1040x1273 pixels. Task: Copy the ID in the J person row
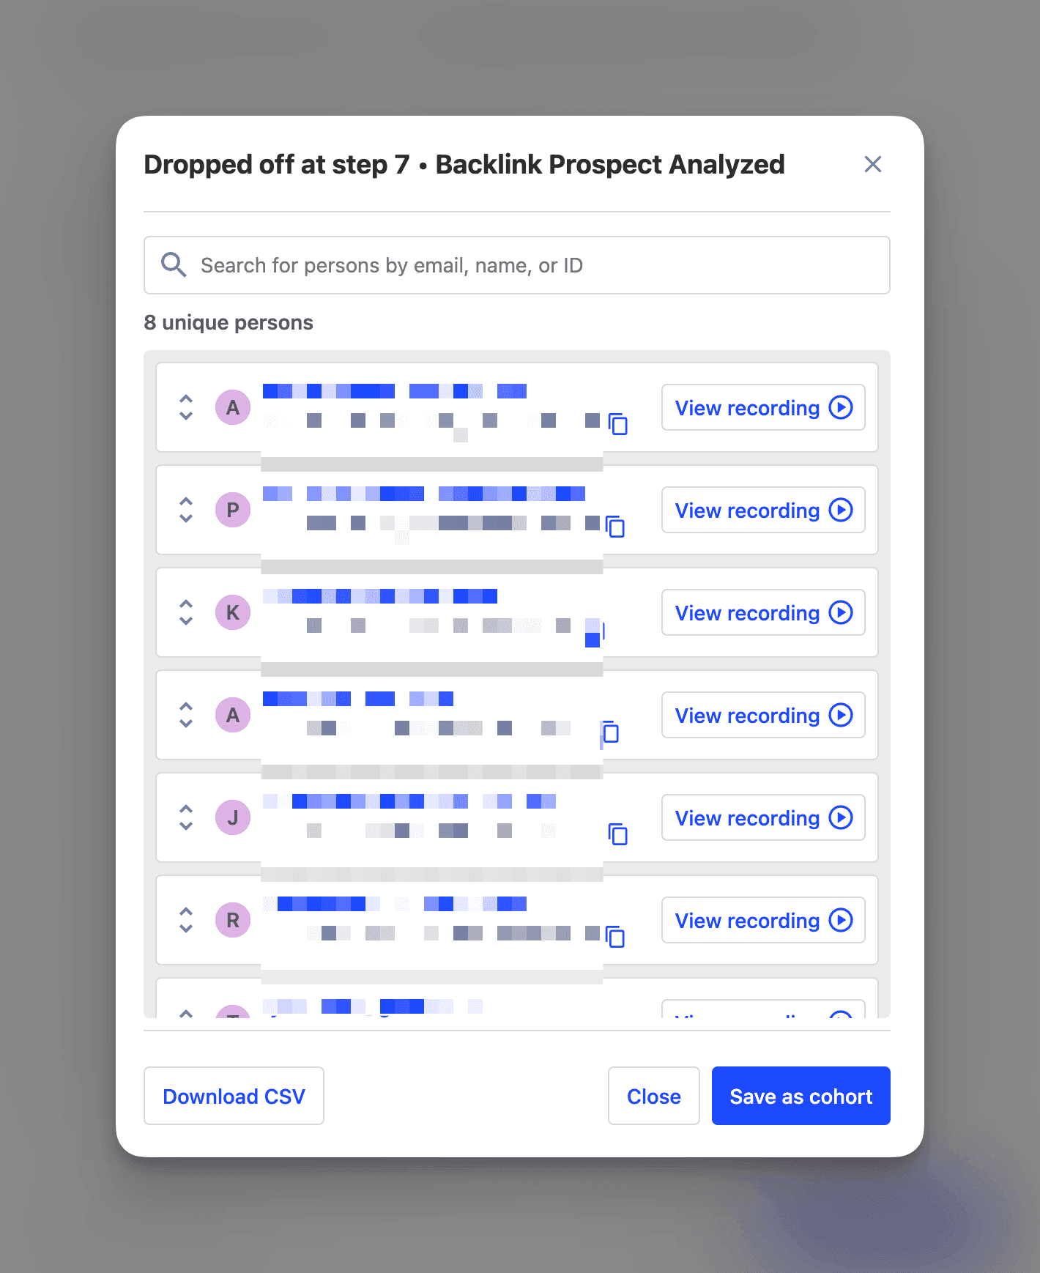point(618,834)
